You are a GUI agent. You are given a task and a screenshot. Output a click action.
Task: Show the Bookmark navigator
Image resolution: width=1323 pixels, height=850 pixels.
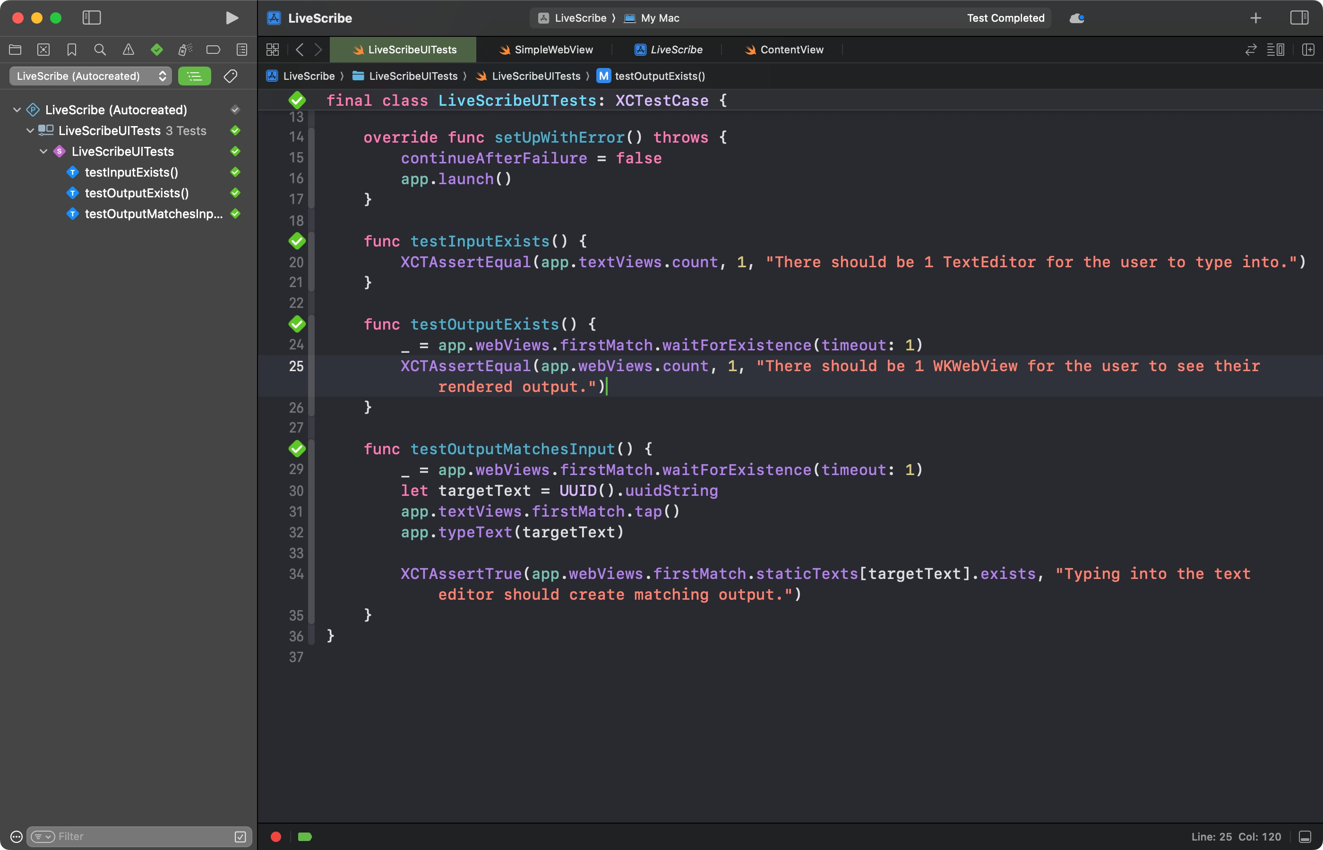tap(72, 50)
